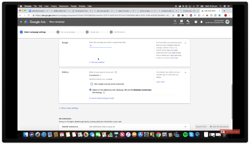Click the Chrome address bar URL
250x144 pixels.
pyautogui.click(x=102, y=15)
